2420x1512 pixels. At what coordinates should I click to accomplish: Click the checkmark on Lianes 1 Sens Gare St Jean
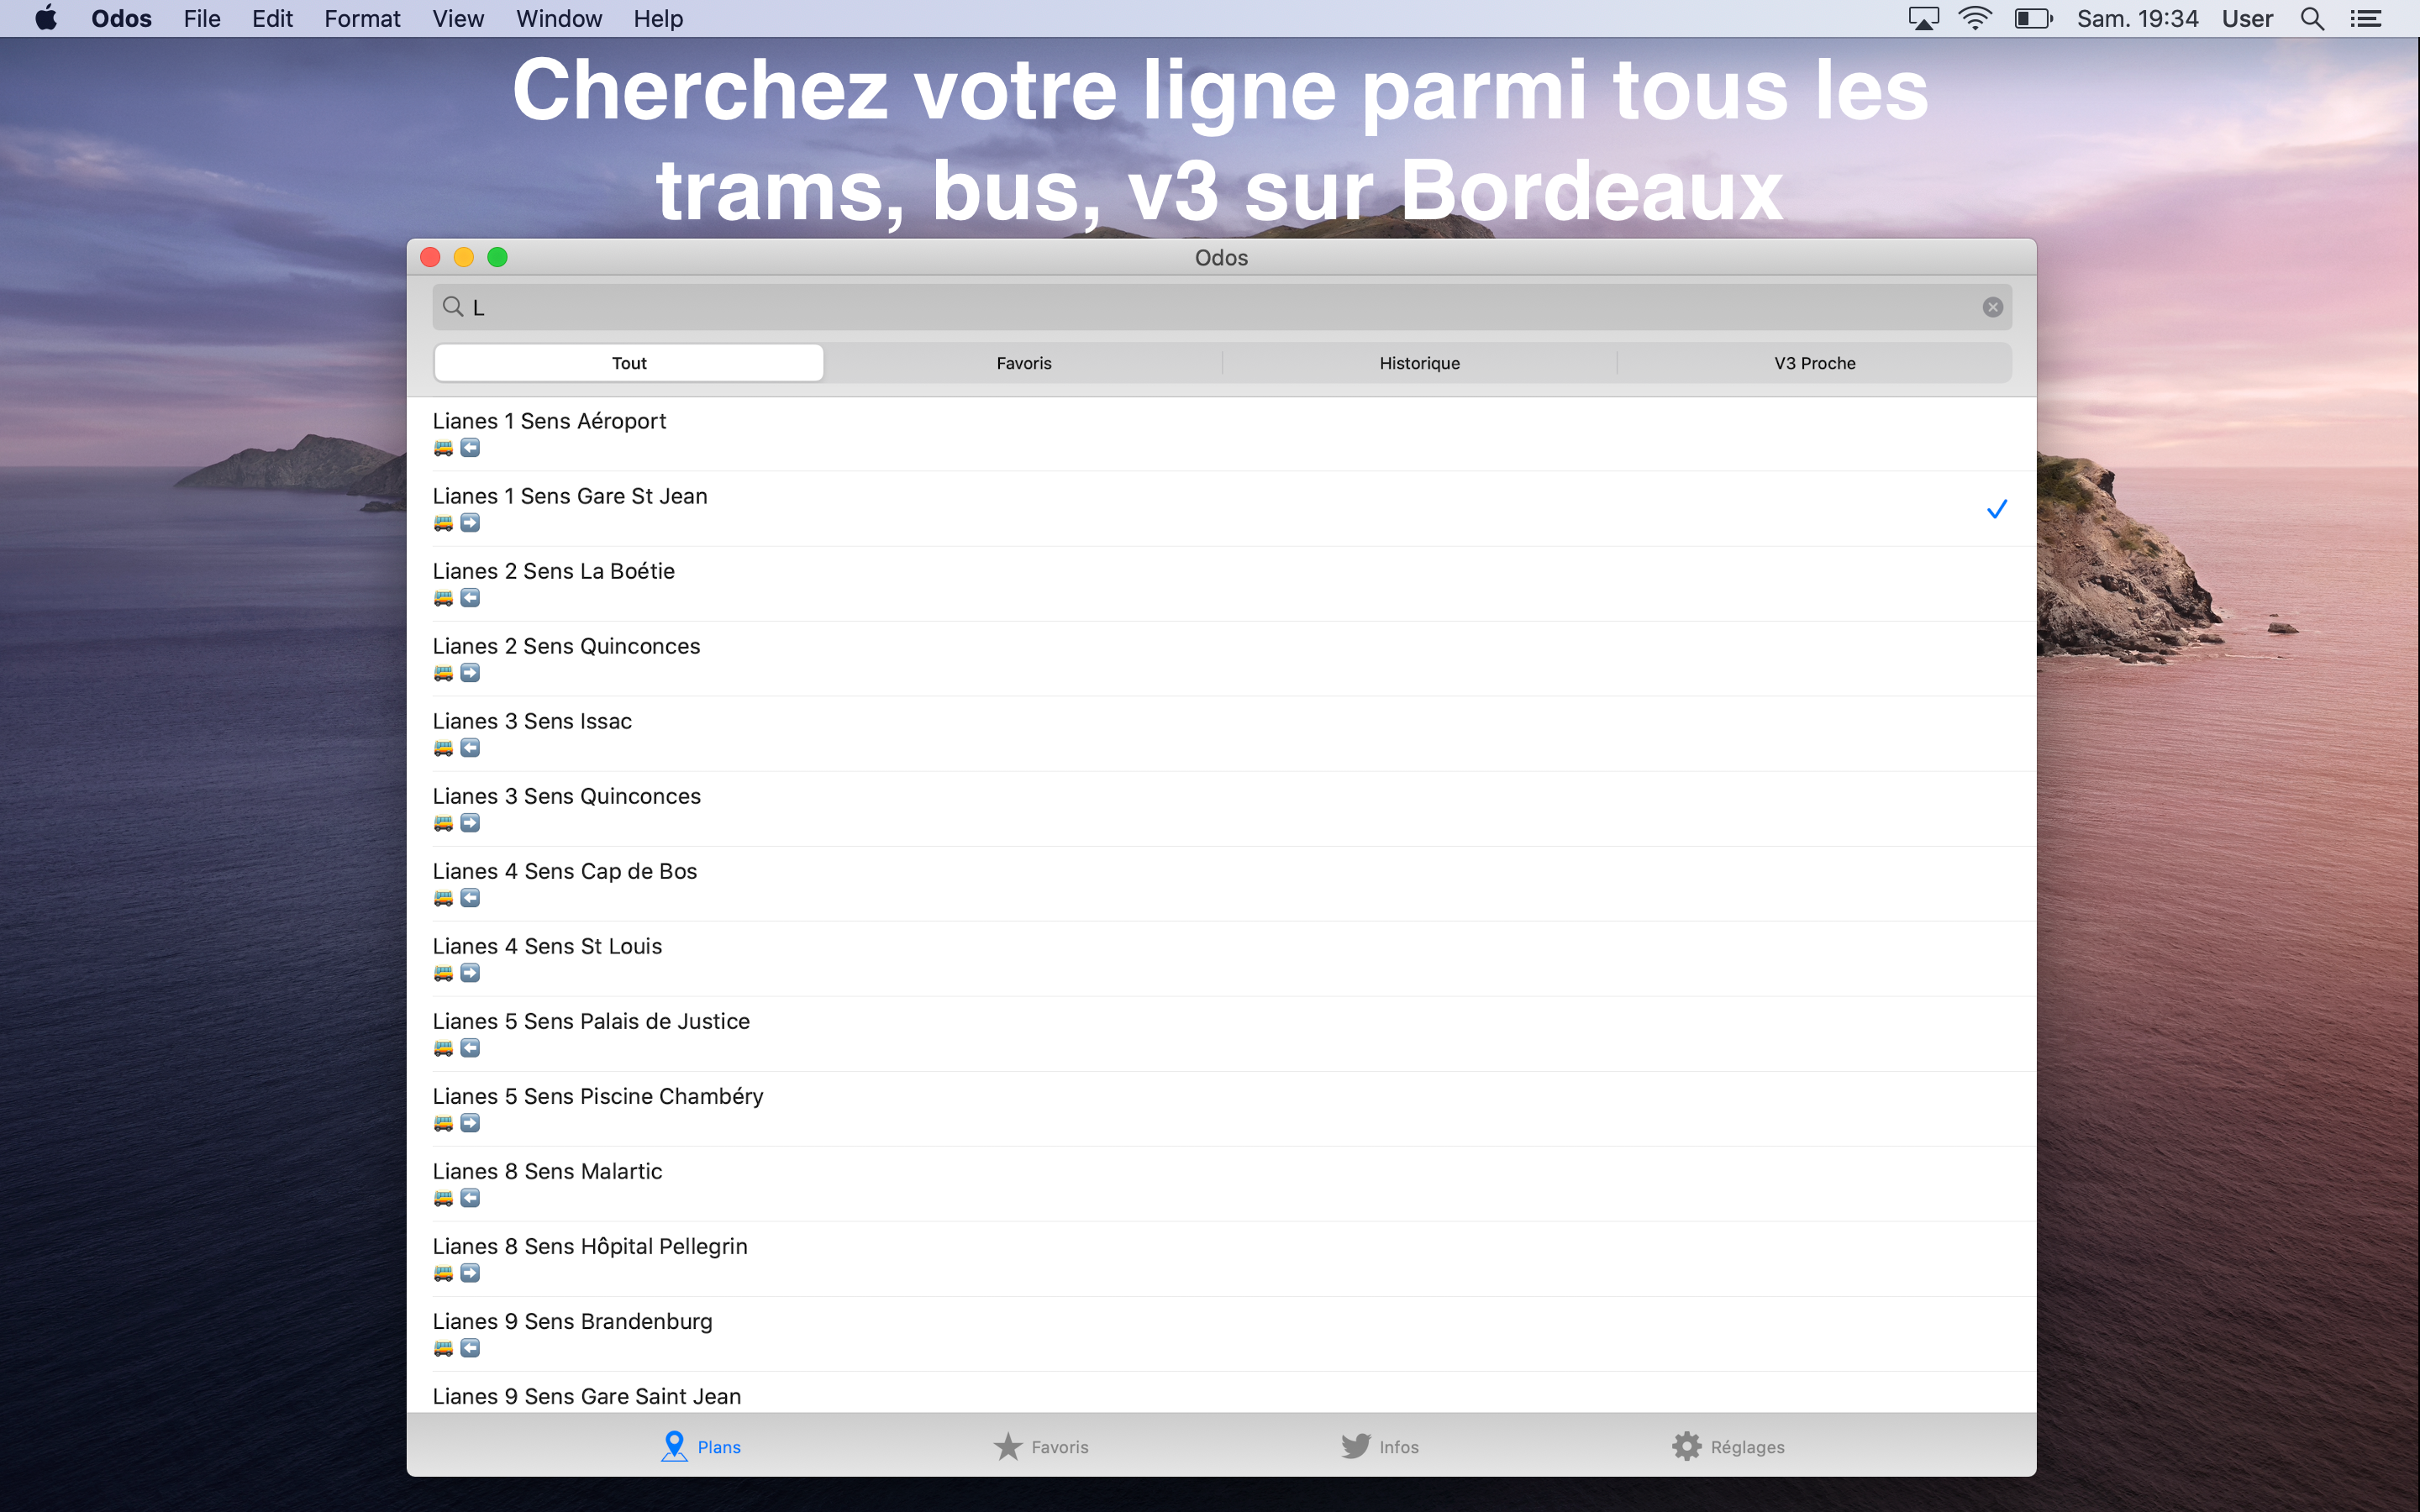point(1996,509)
